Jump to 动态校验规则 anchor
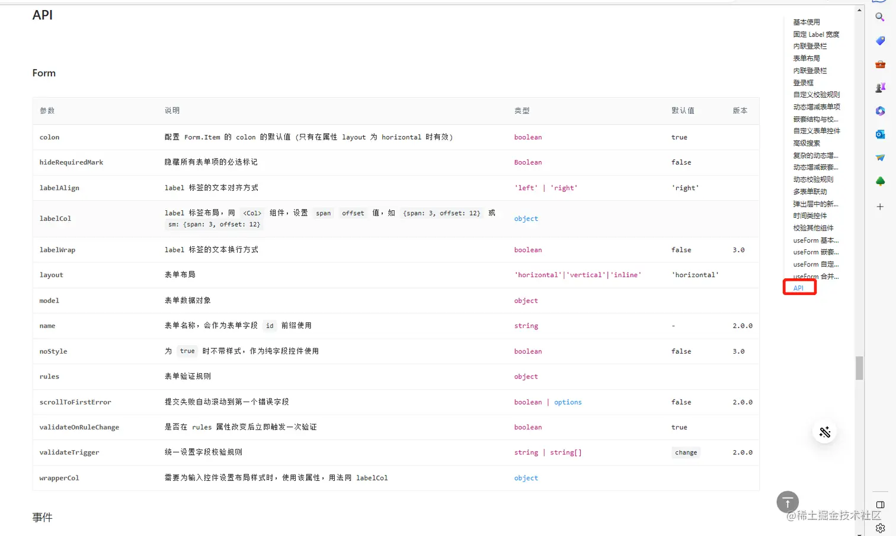This screenshot has height=536, width=896. tap(813, 179)
